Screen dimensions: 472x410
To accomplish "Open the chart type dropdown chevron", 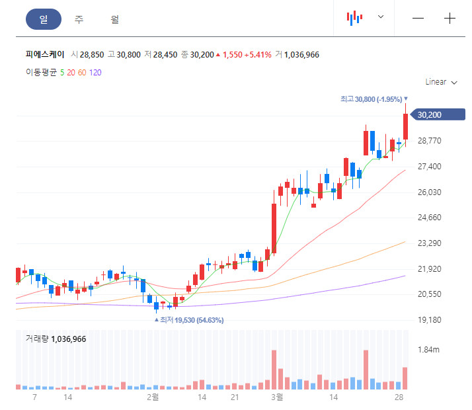I will pos(381,17).
